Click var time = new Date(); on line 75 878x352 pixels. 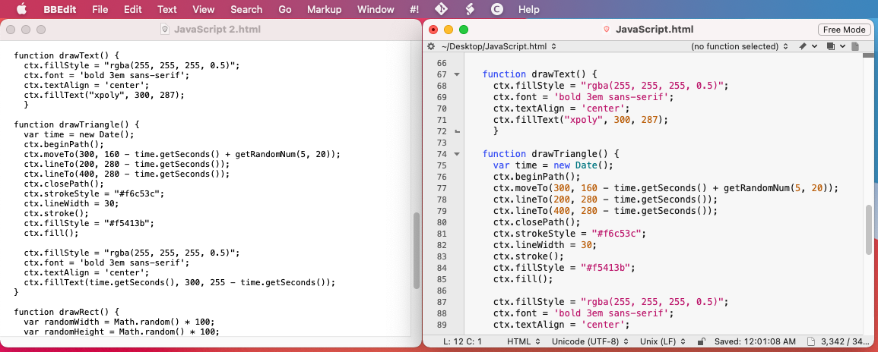click(553, 165)
